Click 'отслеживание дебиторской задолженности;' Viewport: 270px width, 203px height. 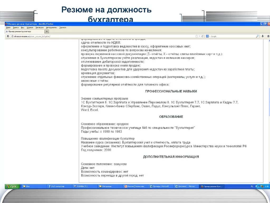tap(113, 62)
